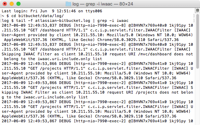Click 'grep -i iwaac' in the command line
This screenshot has height=125, width=200.
tap(113, 20)
